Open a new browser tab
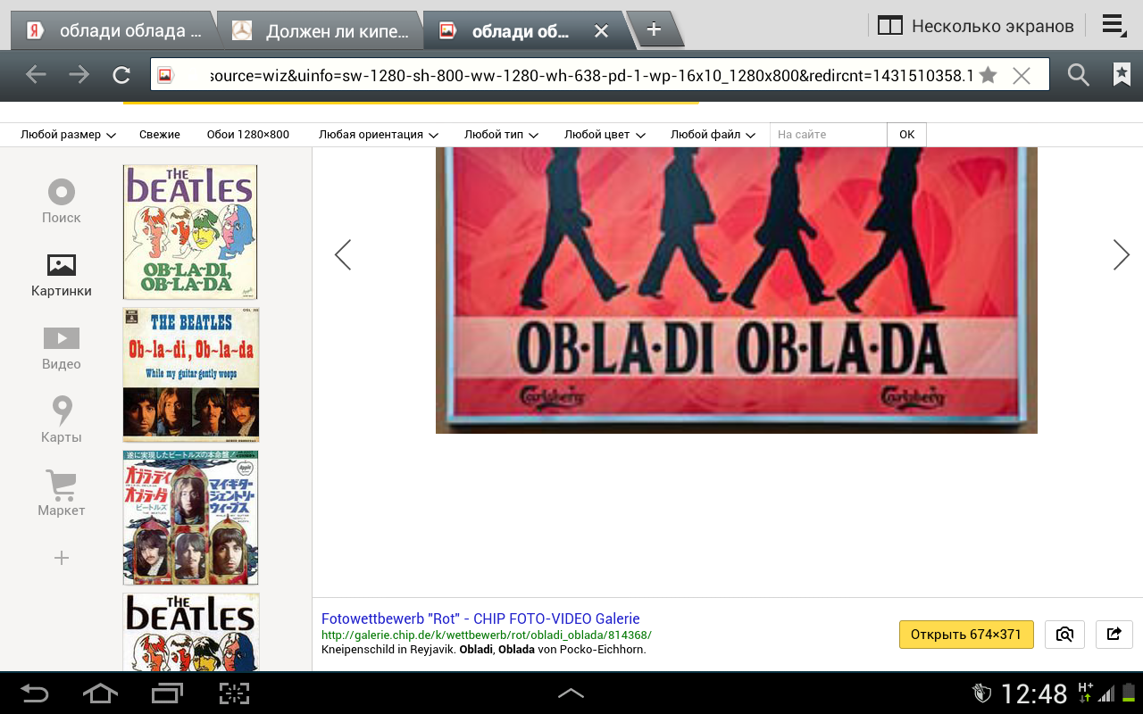 654,29
